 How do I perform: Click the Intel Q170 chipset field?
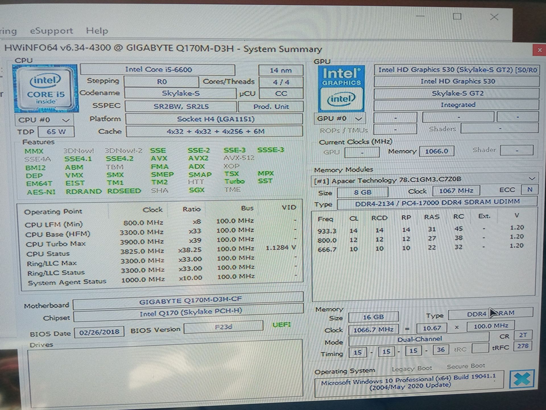coord(189,313)
